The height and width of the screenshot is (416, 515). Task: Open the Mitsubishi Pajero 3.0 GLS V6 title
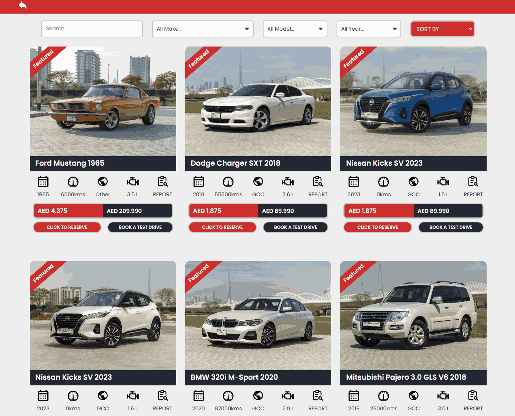coord(406,377)
